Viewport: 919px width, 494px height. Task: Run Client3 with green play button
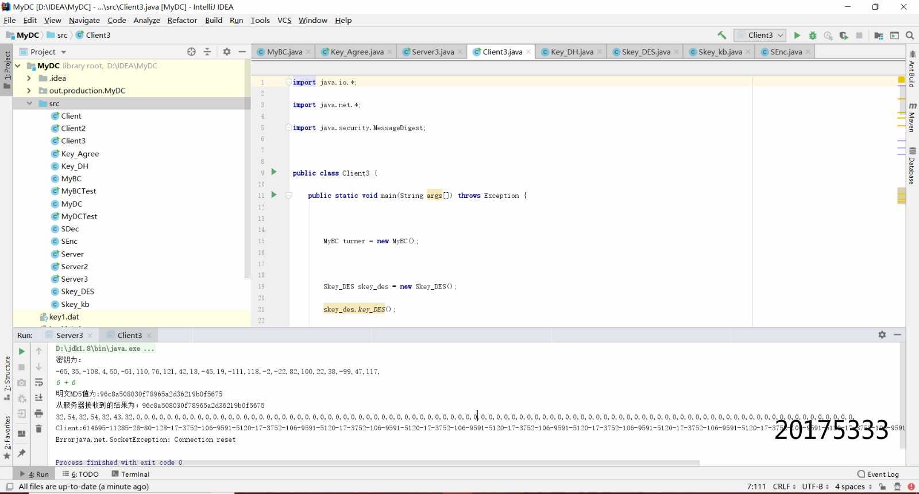(797, 36)
